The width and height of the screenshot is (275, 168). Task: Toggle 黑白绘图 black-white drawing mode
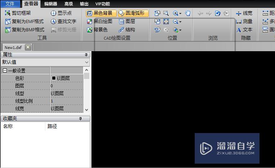point(100,21)
